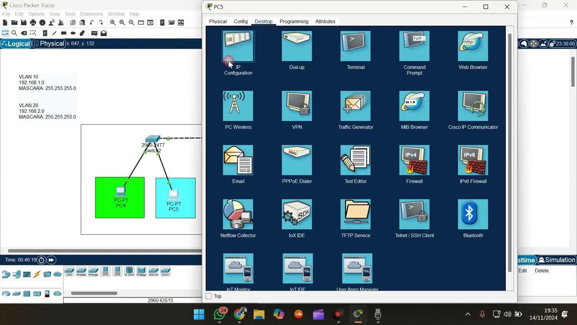Open the IoT IDE app
The width and height of the screenshot is (577, 325).
click(x=298, y=269)
